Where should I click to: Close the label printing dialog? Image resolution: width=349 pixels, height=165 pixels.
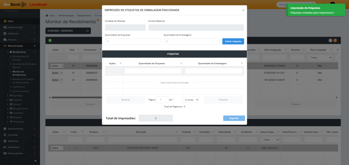(x=243, y=10)
